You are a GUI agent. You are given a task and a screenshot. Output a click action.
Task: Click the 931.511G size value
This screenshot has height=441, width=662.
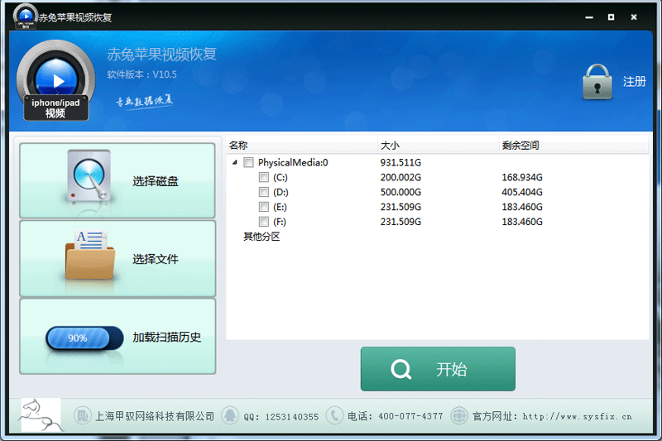pos(401,162)
